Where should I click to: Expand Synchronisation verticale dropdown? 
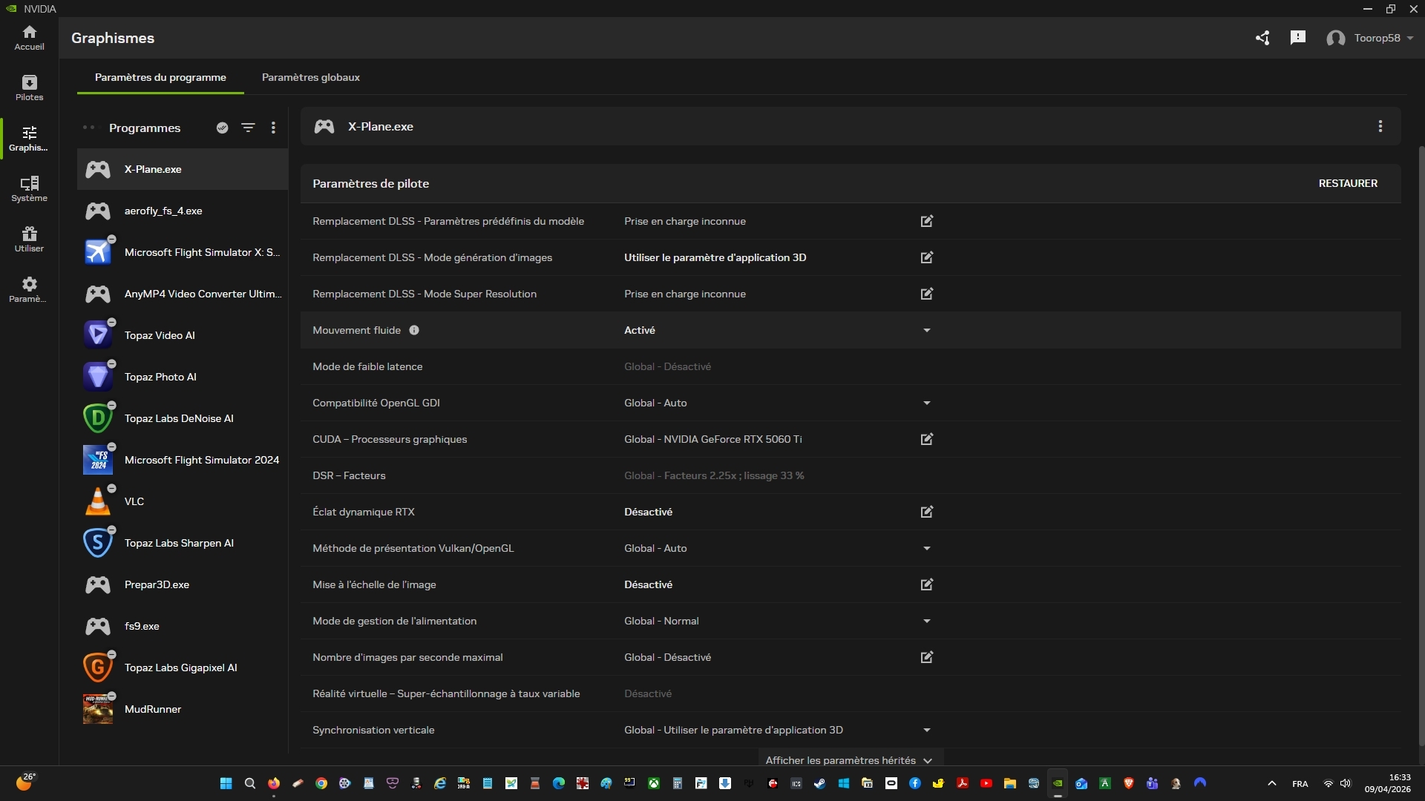pos(926,730)
